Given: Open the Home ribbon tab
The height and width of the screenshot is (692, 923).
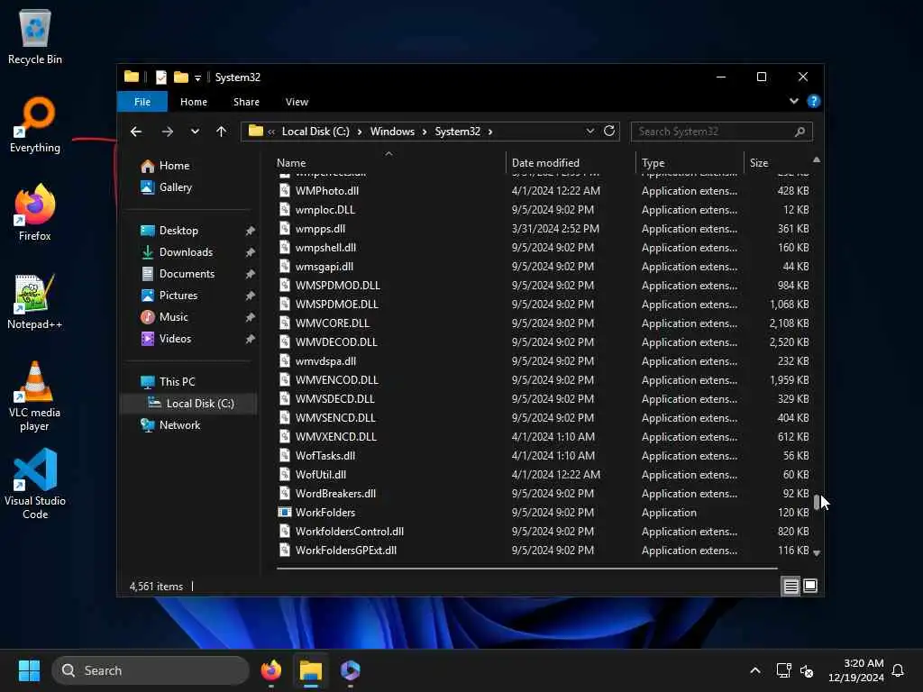Looking at the screenshot, I should click(194, 102).
